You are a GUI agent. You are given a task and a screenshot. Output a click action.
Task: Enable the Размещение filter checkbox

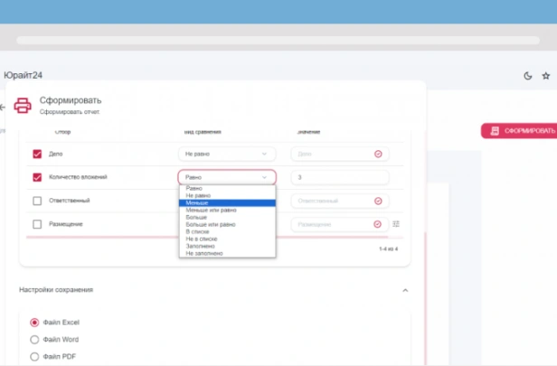[37, 224]
